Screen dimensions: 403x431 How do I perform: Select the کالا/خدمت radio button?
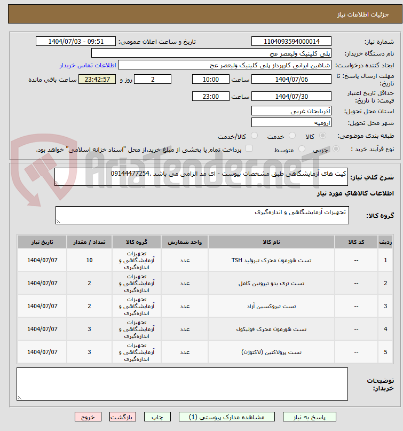tap(255, 136)
